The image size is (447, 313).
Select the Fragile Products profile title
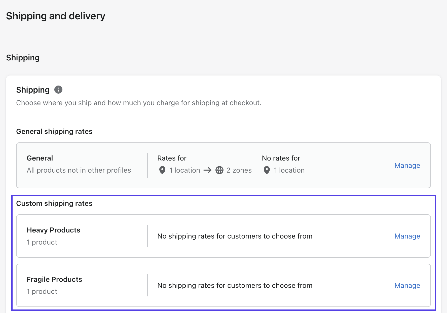pos(54,279)
